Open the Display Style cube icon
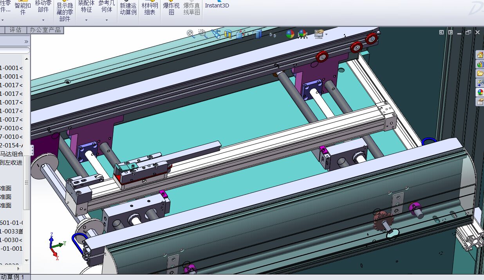The width and height of the screenshot is (484, 280). pyautogui.click(x=257, y=34)
